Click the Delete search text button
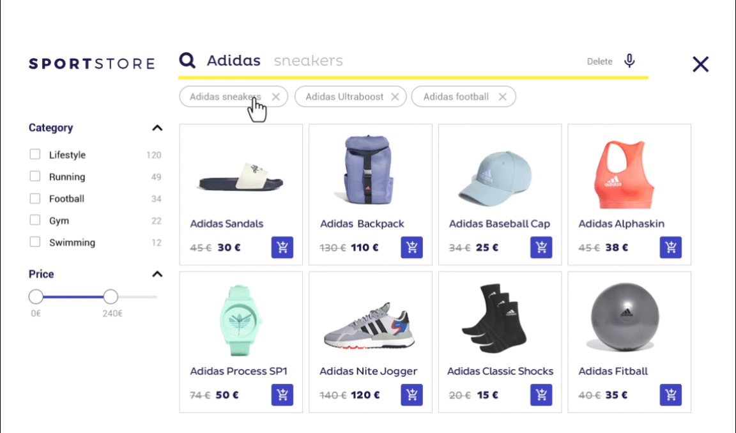 tap(599, 61)
